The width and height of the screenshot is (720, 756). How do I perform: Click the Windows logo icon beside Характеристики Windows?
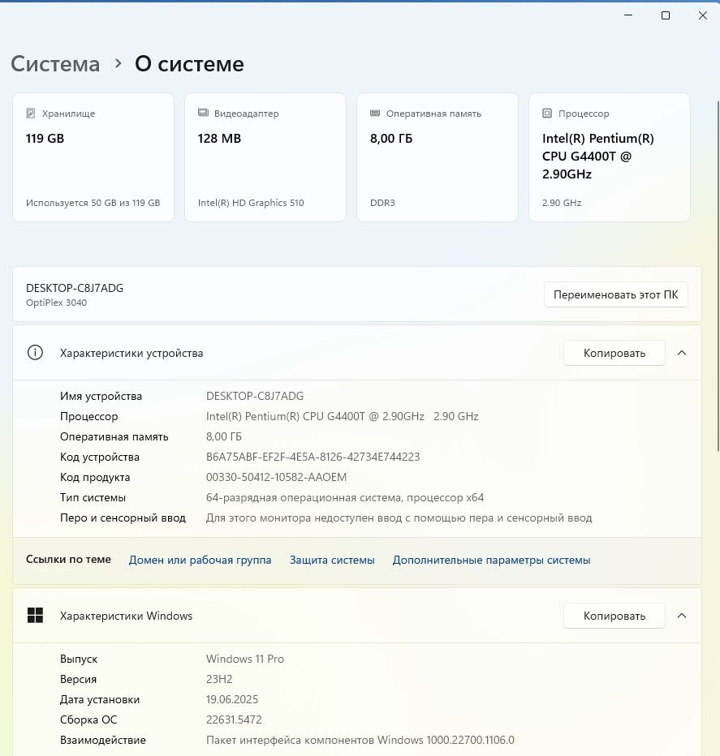(35, 616)
